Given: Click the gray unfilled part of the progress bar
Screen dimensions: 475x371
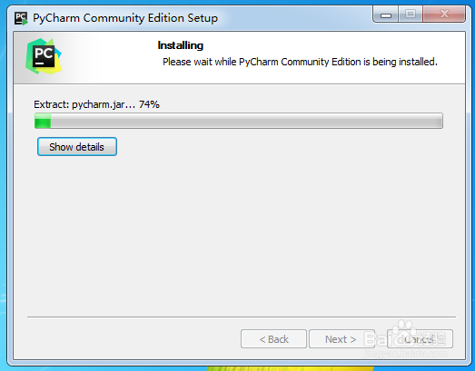Looking at the screenshot, I should tap(246, 121).
